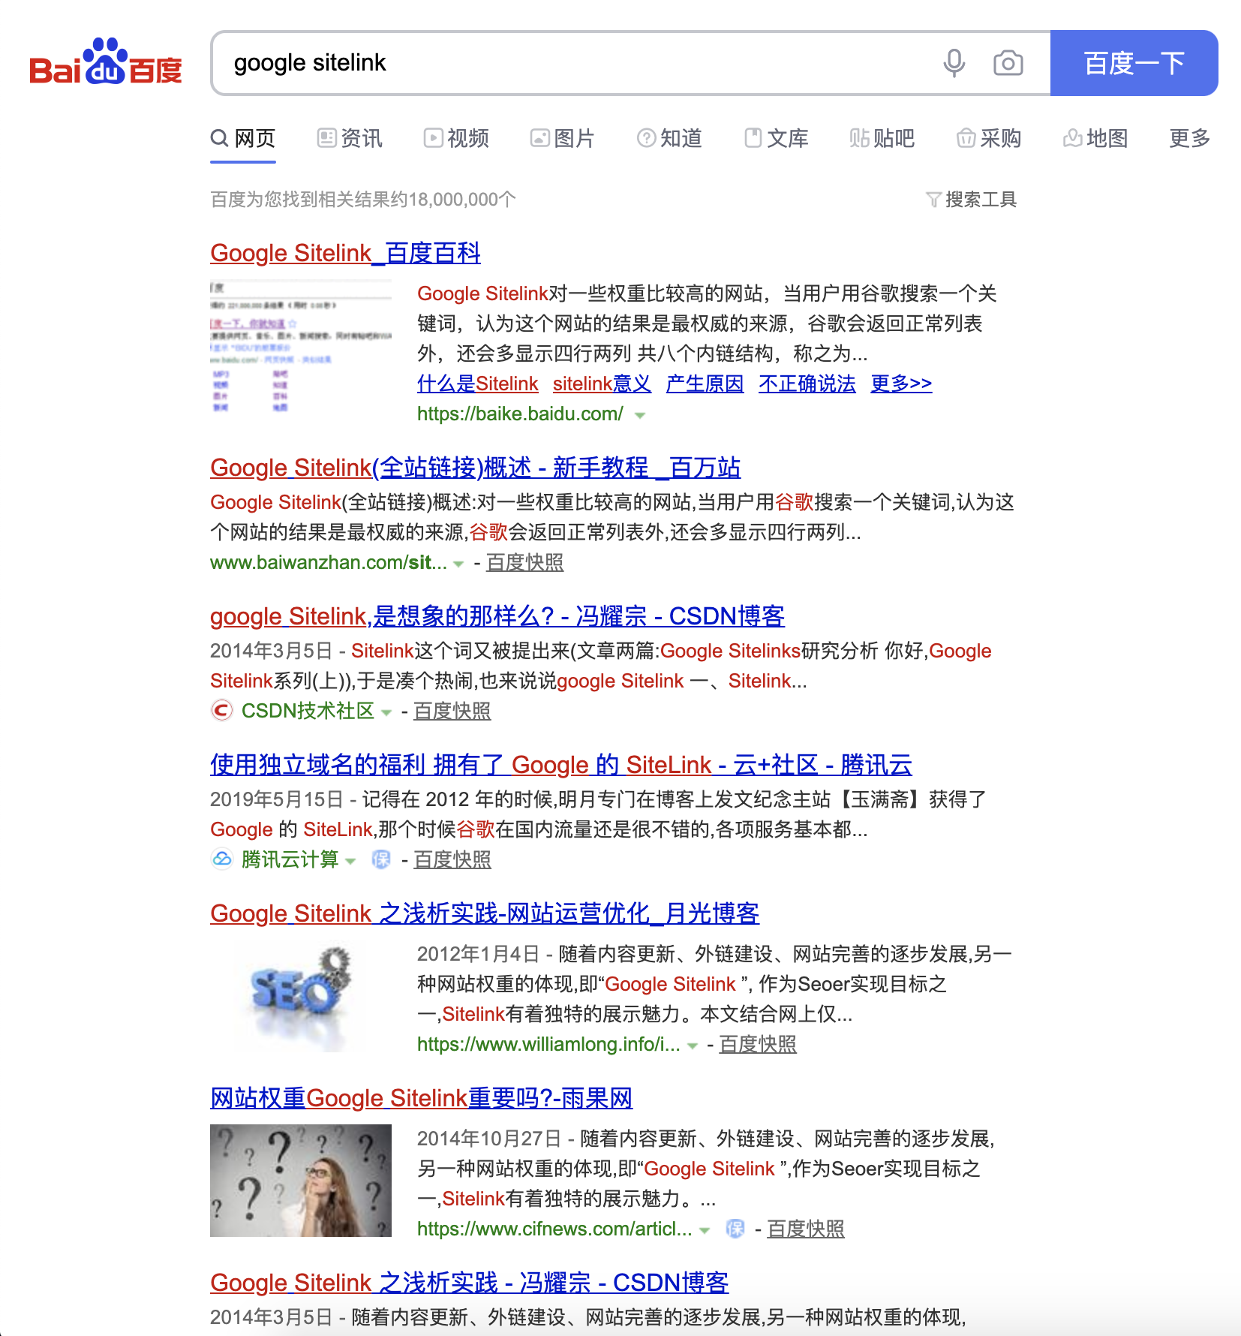Expand dropdown arrow beside baiwanzhan.com URL
This screenshot has height=1336, width=1241.
click(x=458, y=564)
